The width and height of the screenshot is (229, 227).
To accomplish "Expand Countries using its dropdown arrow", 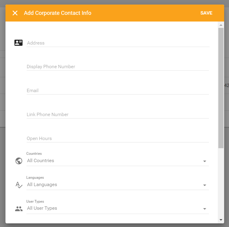I will click(x=205, y=161).
